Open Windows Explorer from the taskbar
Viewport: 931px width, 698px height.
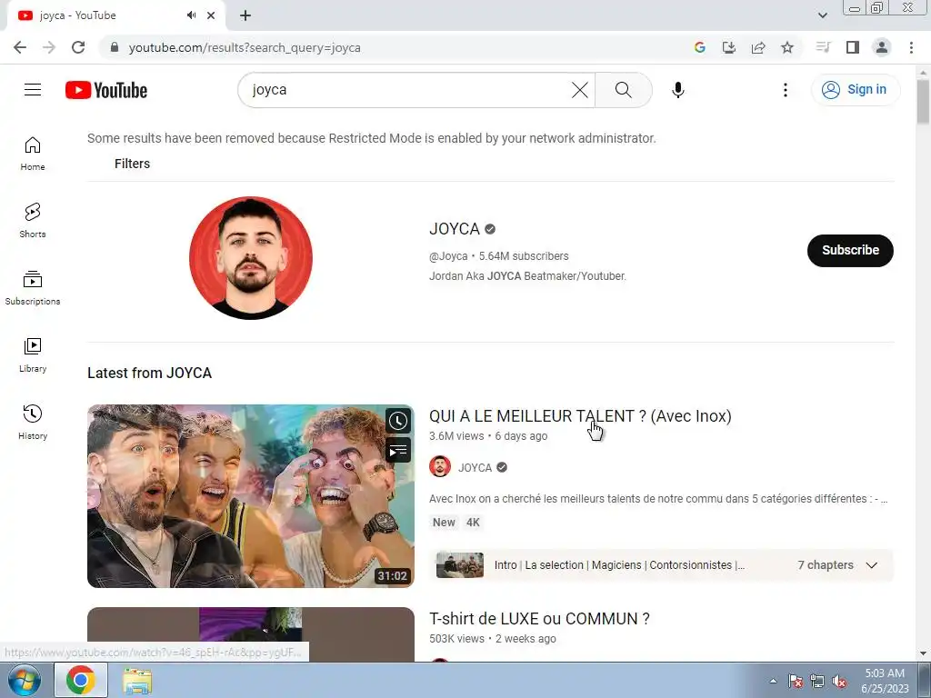(x=137, y=680)
